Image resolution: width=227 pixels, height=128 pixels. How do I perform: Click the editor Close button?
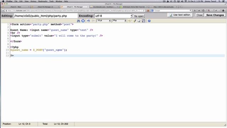(199, 15)
